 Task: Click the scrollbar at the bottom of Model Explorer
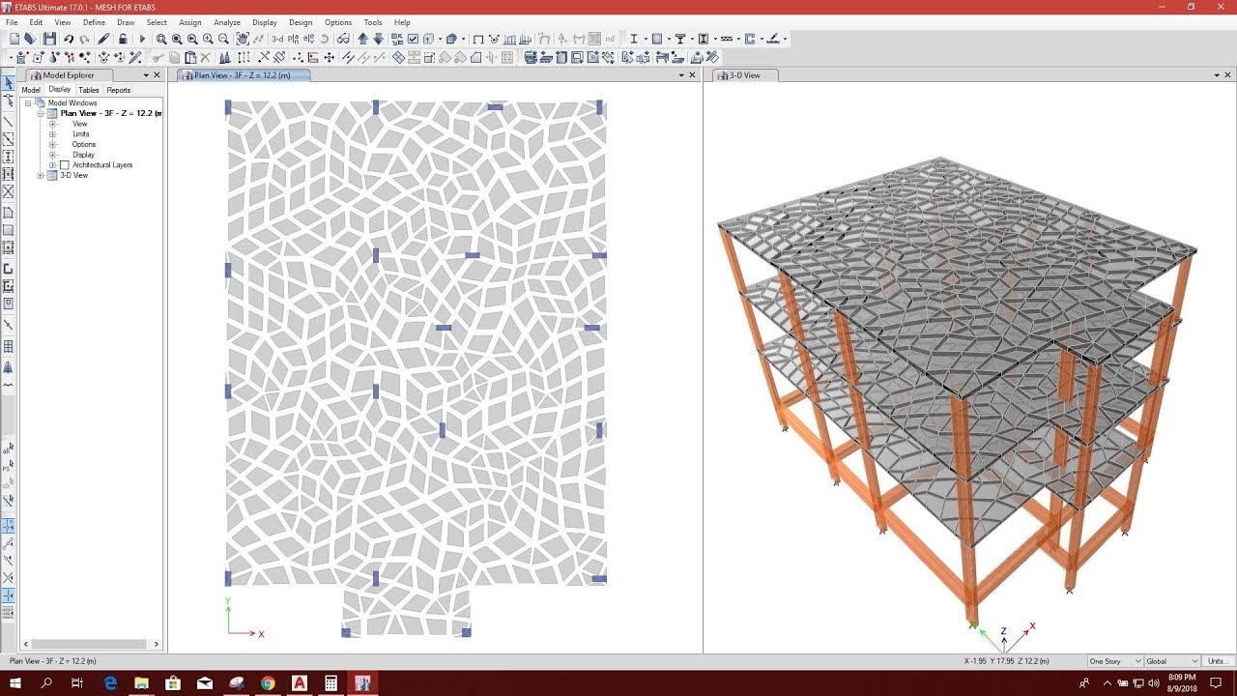(92, 643)
